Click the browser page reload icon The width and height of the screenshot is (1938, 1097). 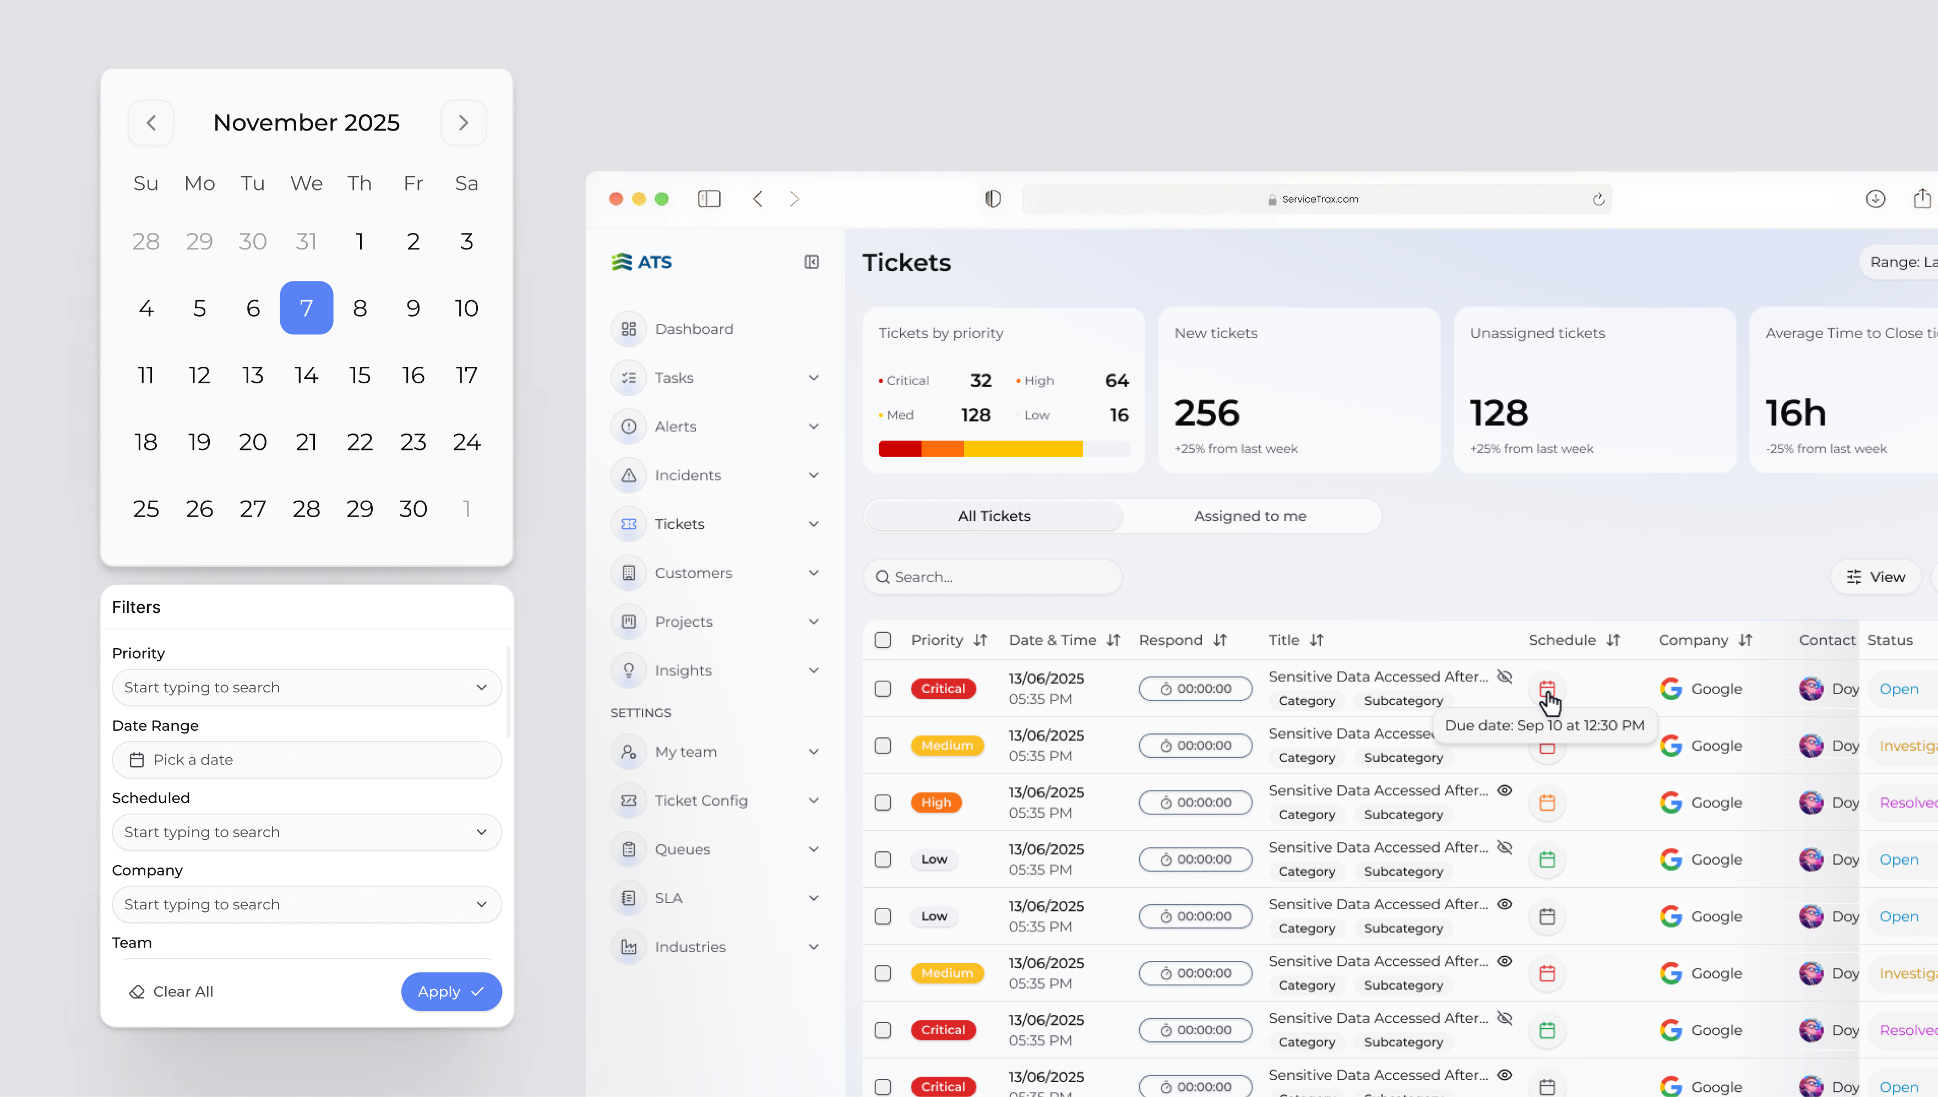pos(1598,200)
